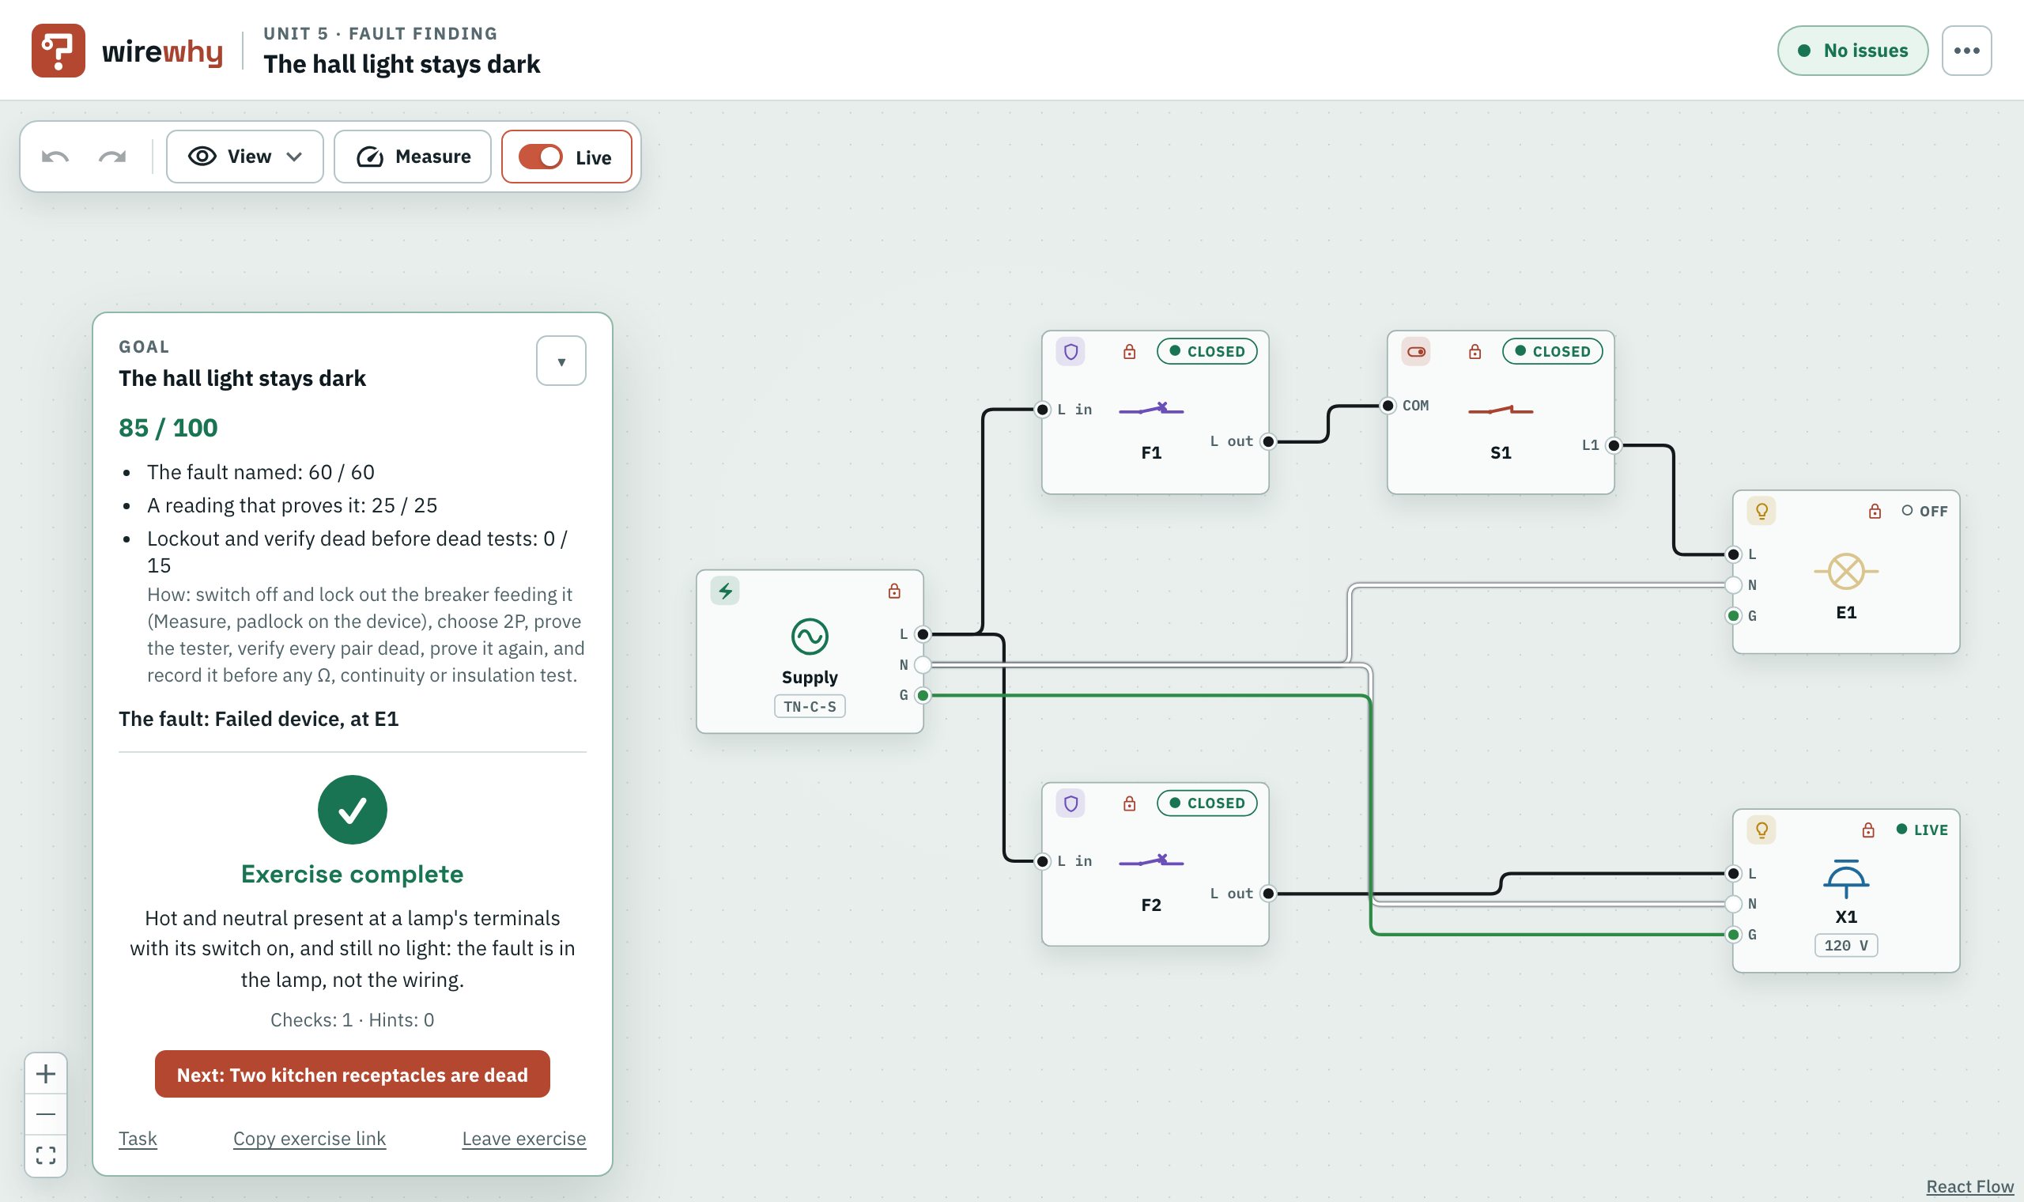Screen dimensions: 2024x1202
Task: Toggle the S1 CLOSED state badge
Action: click(1553, 352)
